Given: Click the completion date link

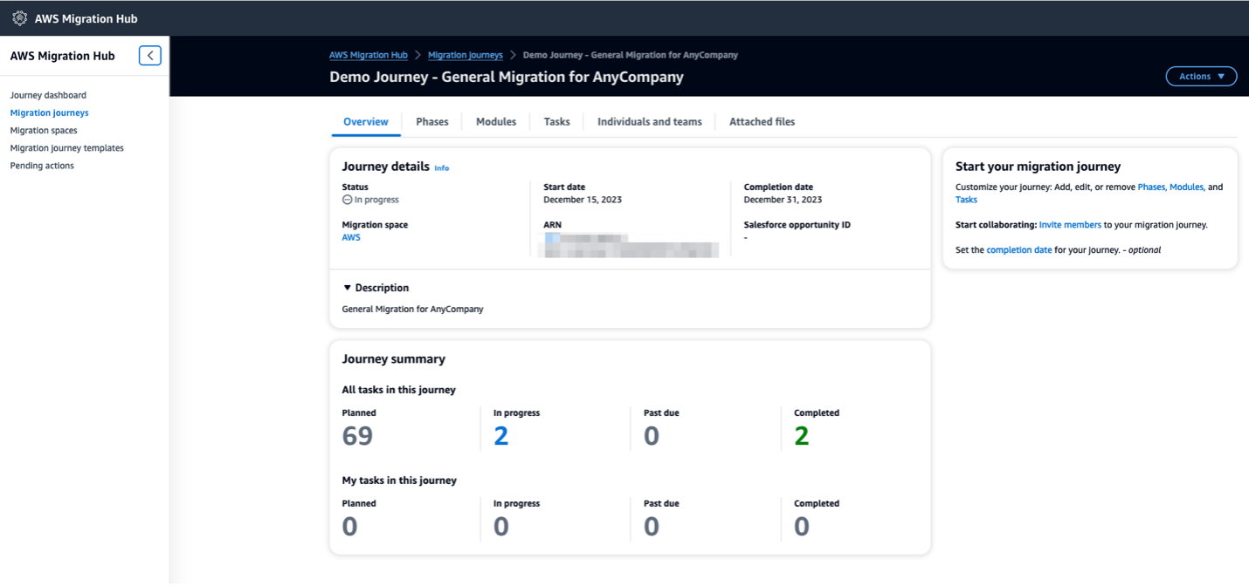Looking at the screenshot, I should tap(1018, 250).
